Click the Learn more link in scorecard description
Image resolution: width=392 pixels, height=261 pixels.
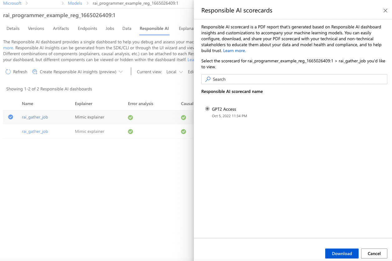(234, 51)
